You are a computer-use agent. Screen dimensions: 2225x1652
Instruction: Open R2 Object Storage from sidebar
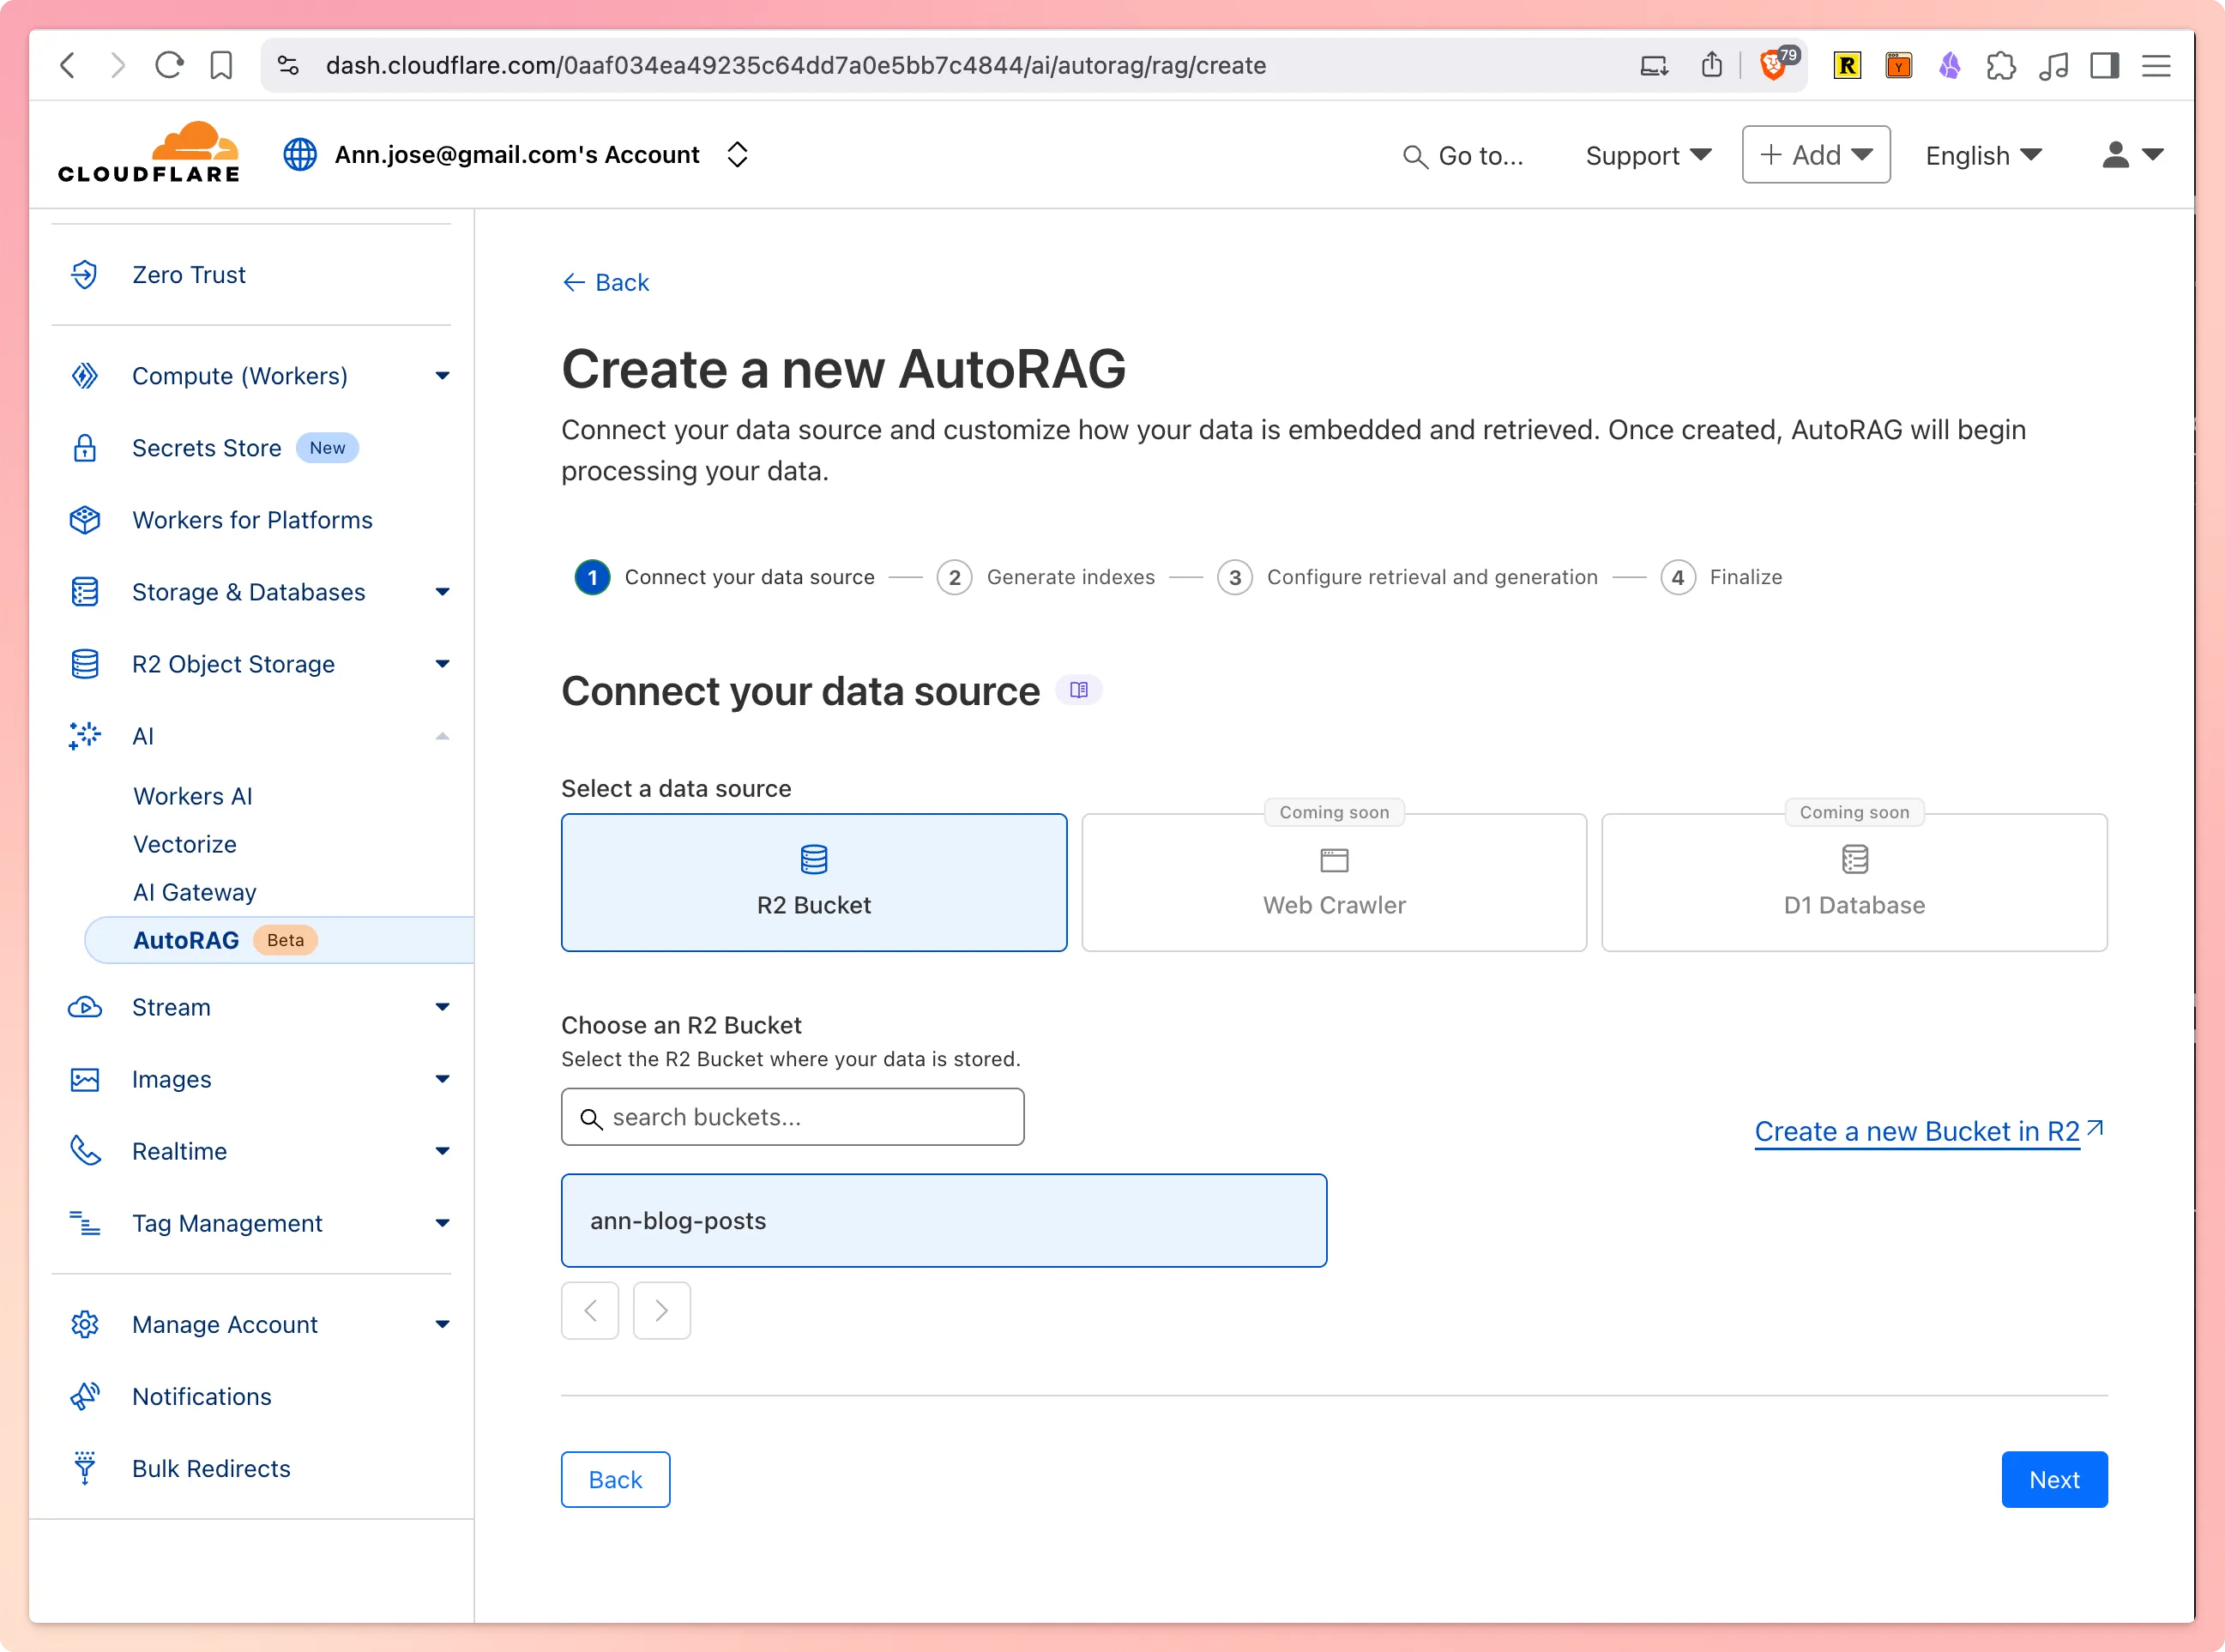coord(233,663)
